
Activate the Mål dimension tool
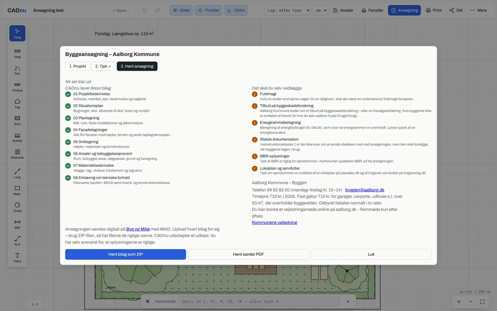[x=17, y=224]
